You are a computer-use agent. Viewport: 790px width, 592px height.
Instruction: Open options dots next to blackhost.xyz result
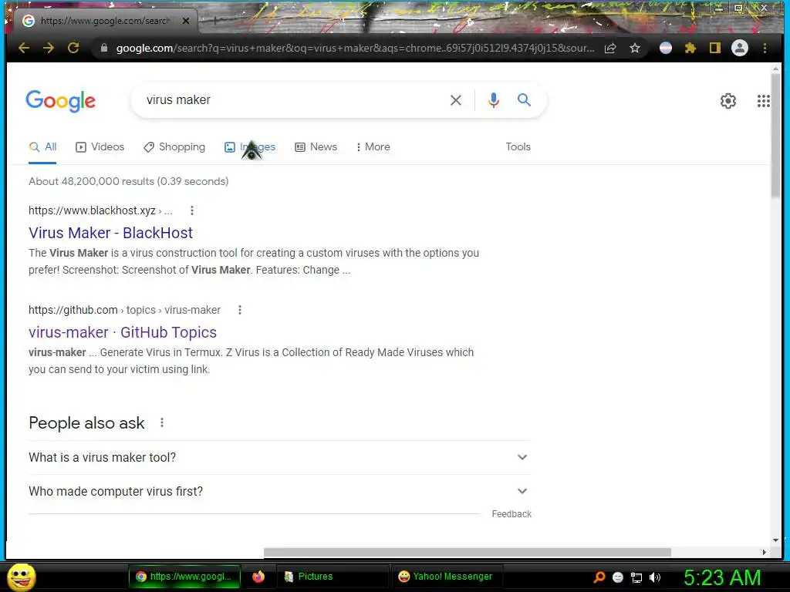point(192,210)
